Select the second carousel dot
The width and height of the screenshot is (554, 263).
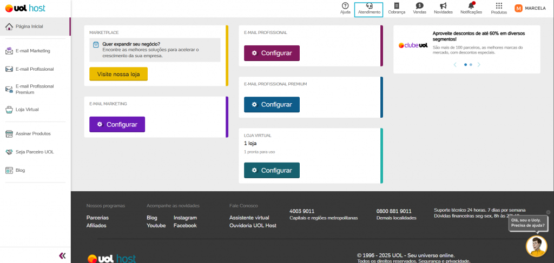point(471,65)
